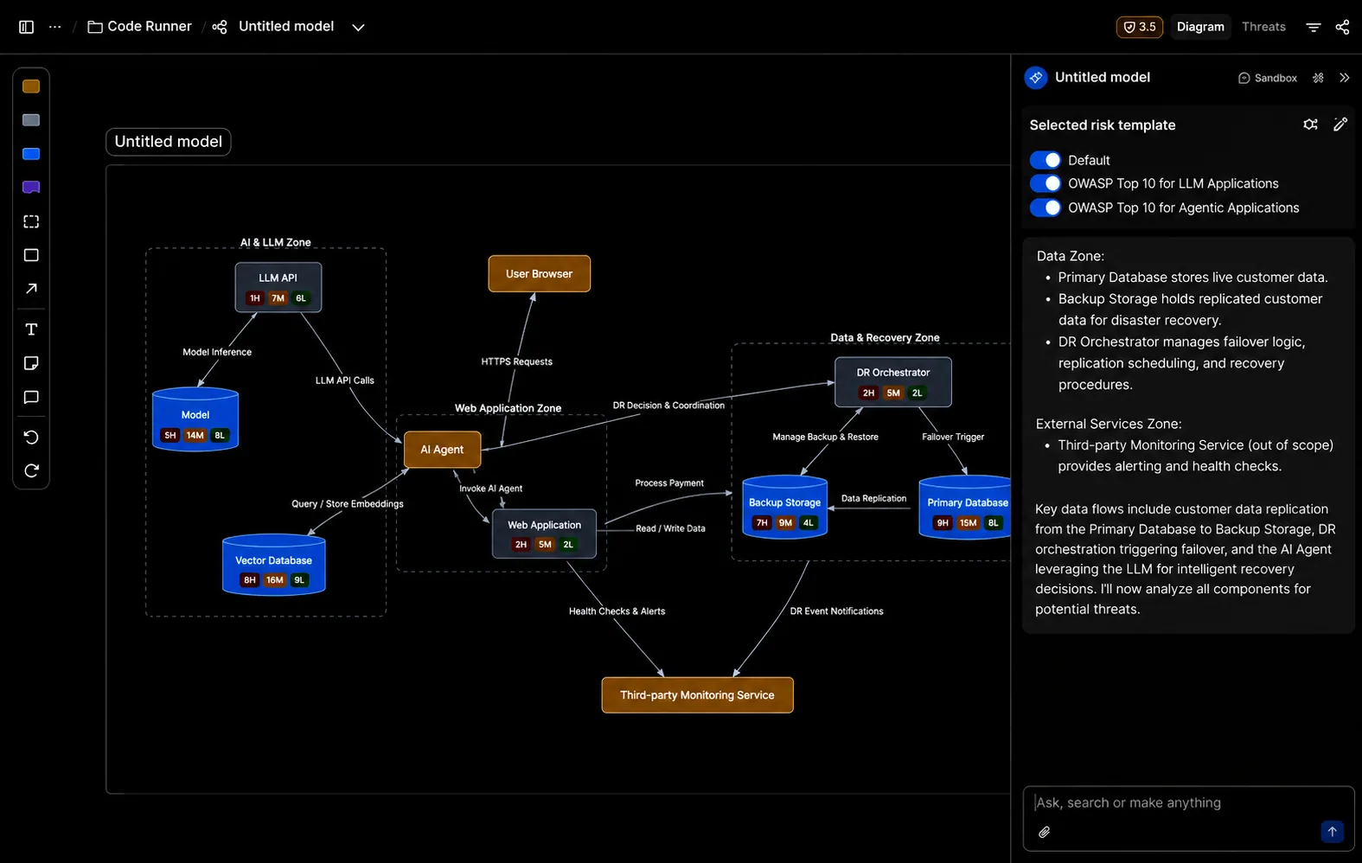Select the blue datastore shape tool
1362x863 pixels.
click(31, 154)
